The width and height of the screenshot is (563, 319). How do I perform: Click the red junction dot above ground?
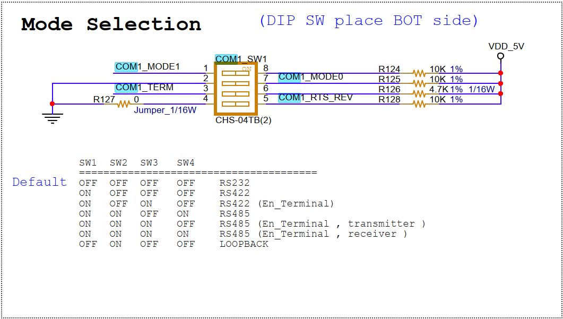pos(52,104)
